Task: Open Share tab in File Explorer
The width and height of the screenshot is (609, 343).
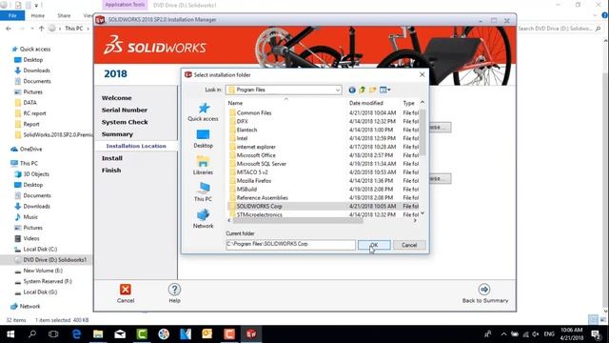Action: click(x=64, y=15)
